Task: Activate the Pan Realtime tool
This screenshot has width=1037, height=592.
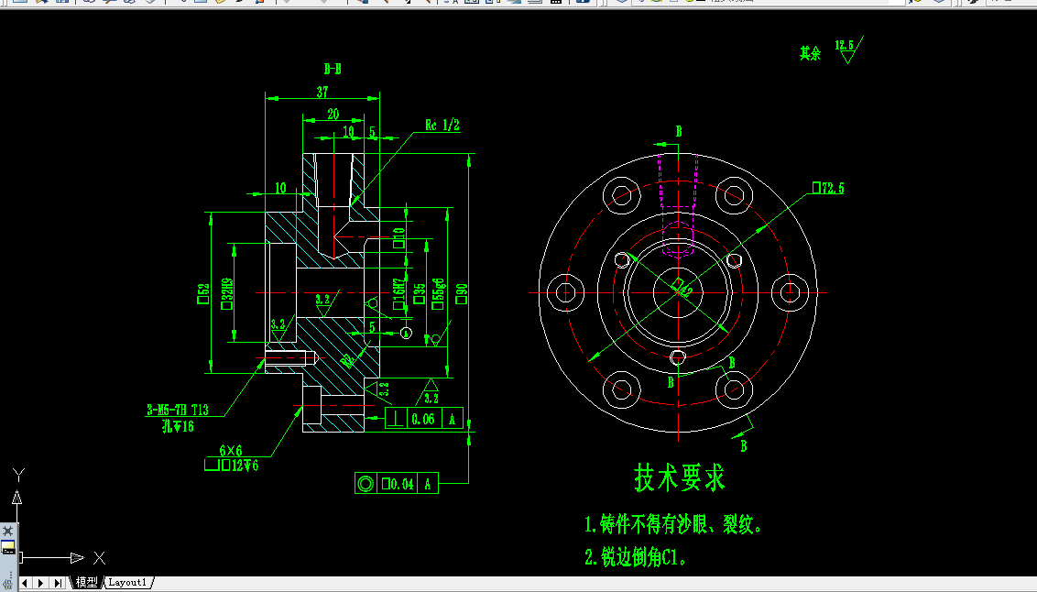Action: click(364, 5)
